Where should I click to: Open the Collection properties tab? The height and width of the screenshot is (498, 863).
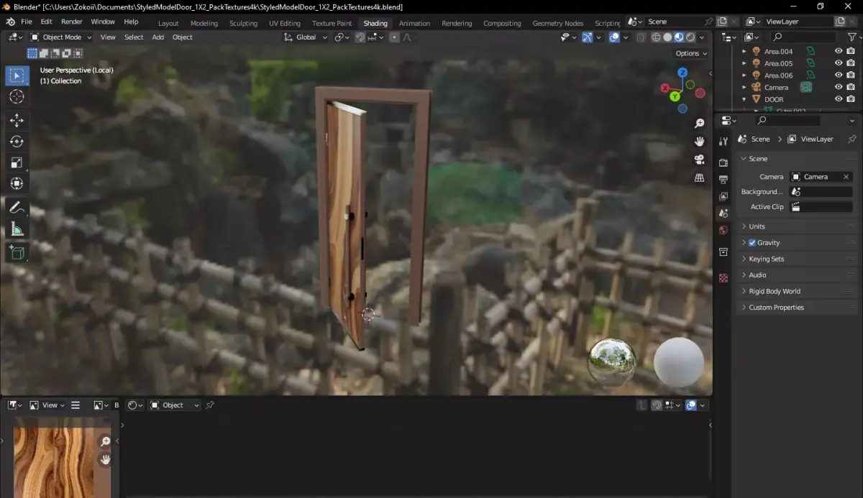click(x=723, y=252)
